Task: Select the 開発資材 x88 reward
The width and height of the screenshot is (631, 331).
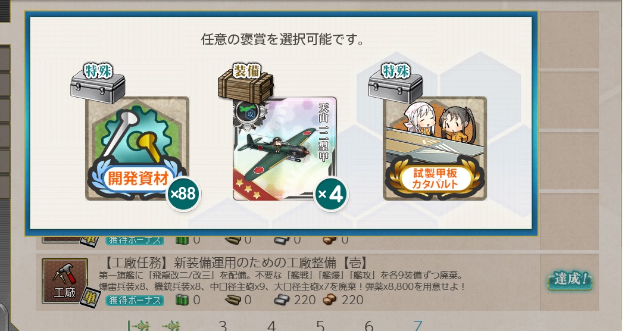Action: [x=137, y=149]
